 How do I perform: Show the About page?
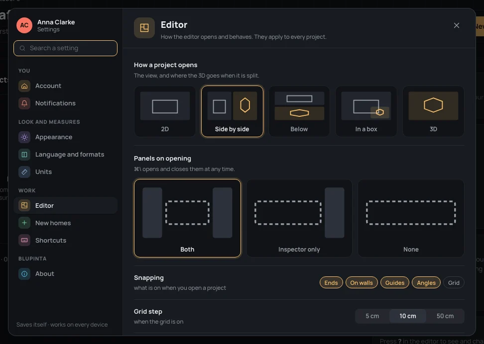(65, 274)
